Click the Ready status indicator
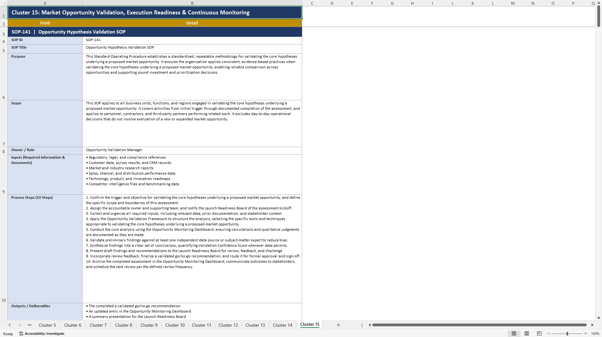 click(x=8, y=334)
